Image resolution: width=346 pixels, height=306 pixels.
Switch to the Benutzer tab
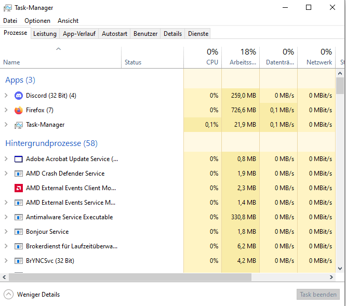coord(145,34)
